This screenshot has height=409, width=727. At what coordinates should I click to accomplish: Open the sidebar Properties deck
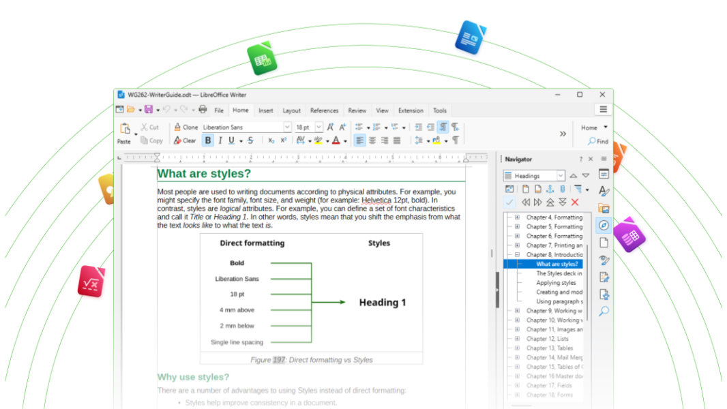(x=604, y=174)
